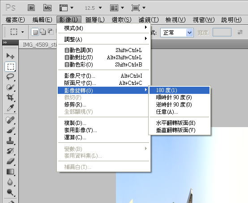This screenshot has width=248, height=203.
Task: Select the Blur tool
Action: click(10, 182)
